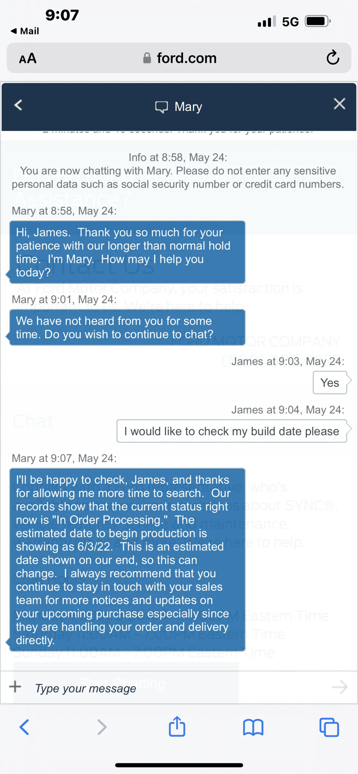Tap Mary's greeting message bubble
The height and width of the screenshot is (774, 358).
[x=127, y=252]
